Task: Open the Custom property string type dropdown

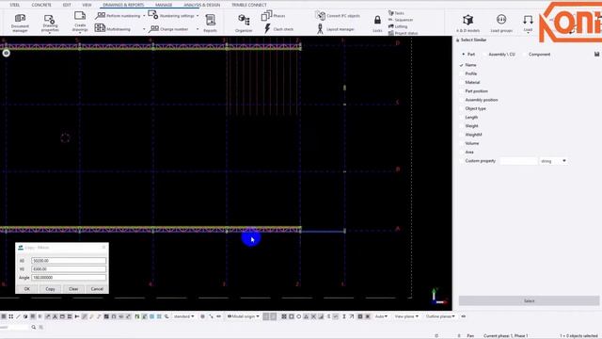Action: click(553, 161)
